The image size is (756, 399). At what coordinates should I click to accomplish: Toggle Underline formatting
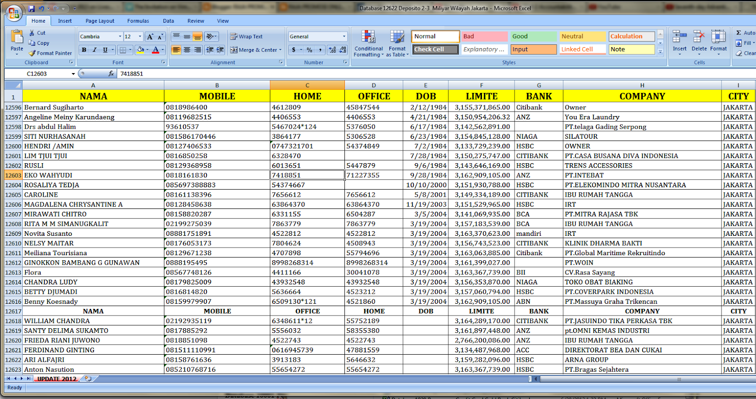click(x=105, y=50)
